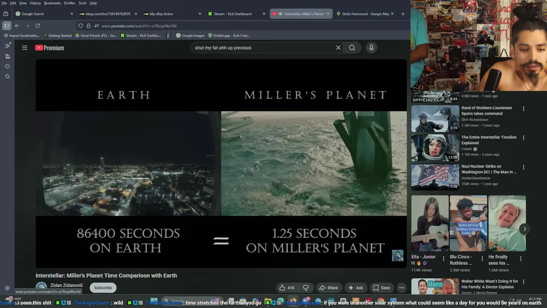Open options for Blu Cinco short
This screenshot has width=547, height=308.
482,259
